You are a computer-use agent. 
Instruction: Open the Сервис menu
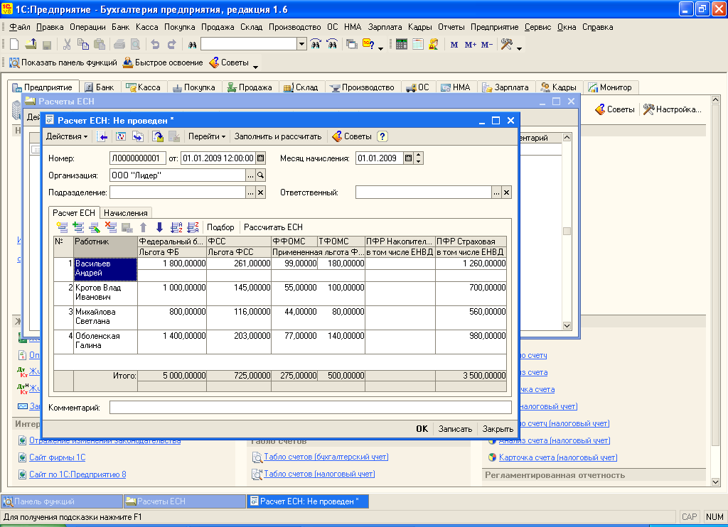click(x=537, y=27)
